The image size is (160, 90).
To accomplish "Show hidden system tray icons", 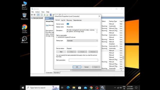I will click(x=115, y=88).
